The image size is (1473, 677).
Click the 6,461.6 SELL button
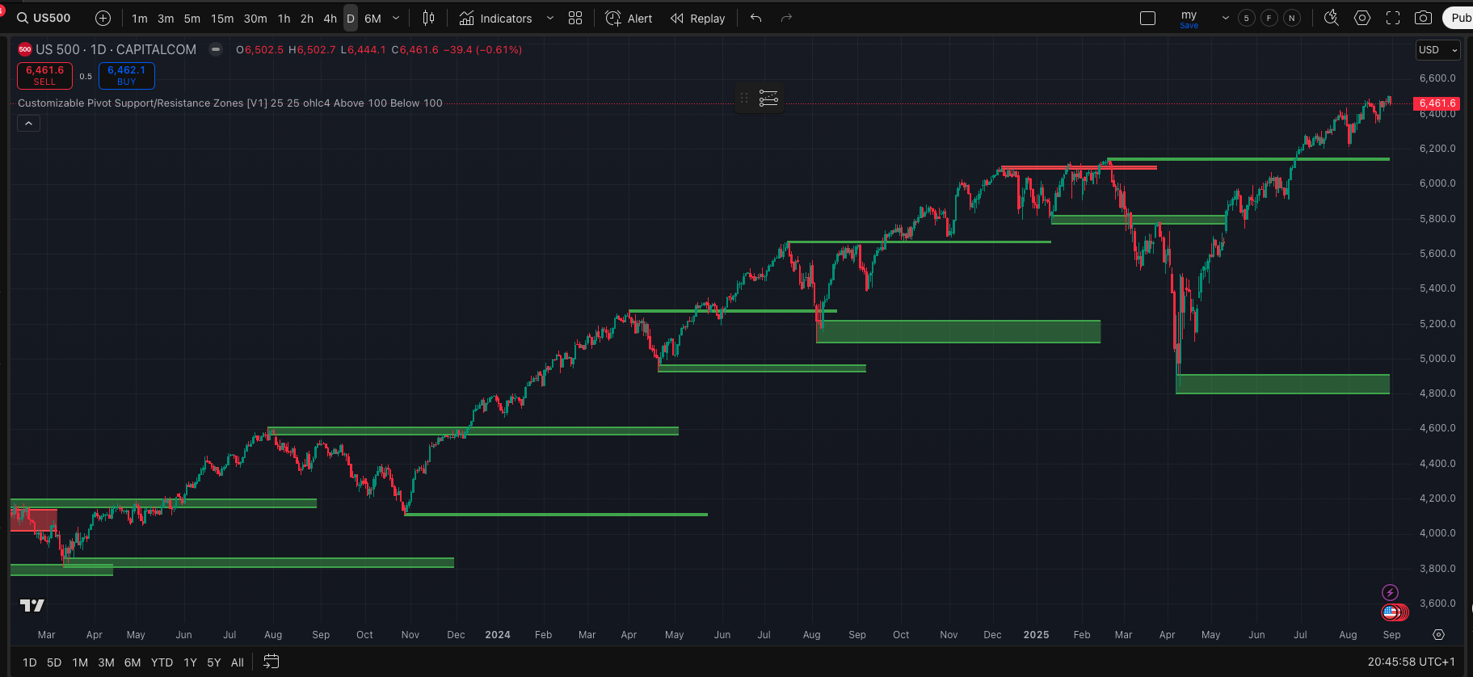[44, 76]
